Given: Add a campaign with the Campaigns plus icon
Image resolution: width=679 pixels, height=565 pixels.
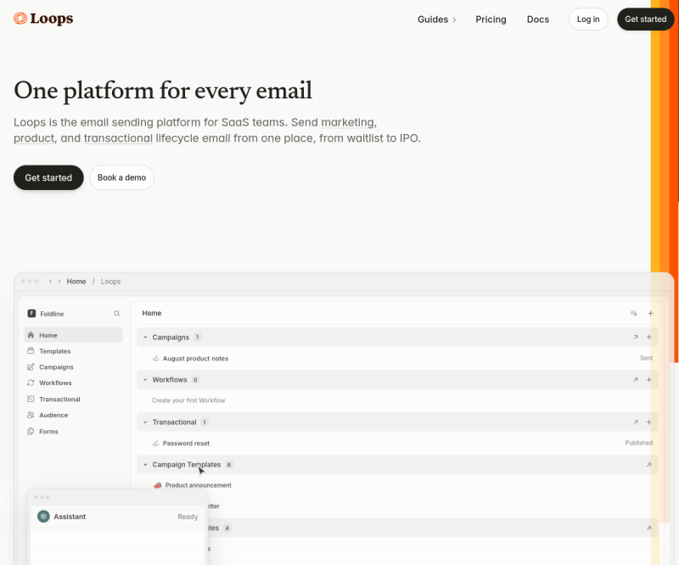Looking at the screenshot, I should [648, 338].
